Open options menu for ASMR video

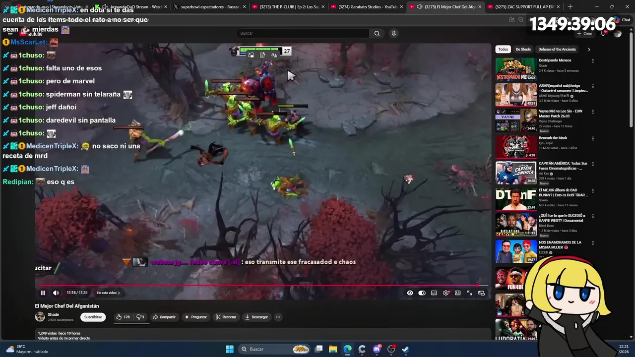tap(593, 86)
